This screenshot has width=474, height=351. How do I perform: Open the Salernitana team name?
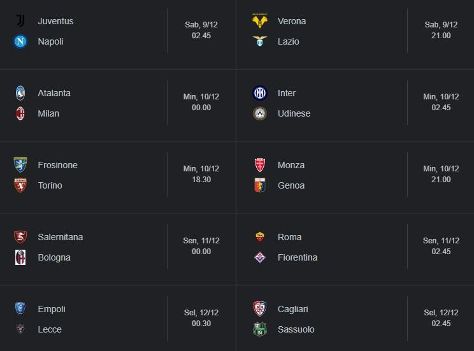[61, 237]
